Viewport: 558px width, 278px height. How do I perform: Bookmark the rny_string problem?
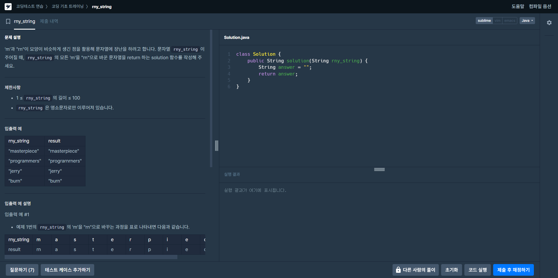tap(8, 21)
